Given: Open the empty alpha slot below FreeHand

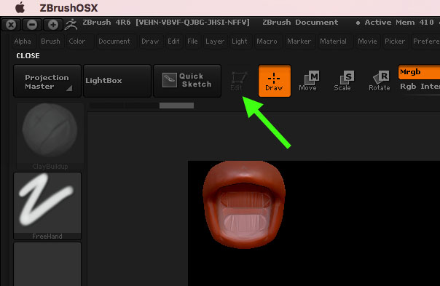Looking at the screenshot, I should 47,264.
